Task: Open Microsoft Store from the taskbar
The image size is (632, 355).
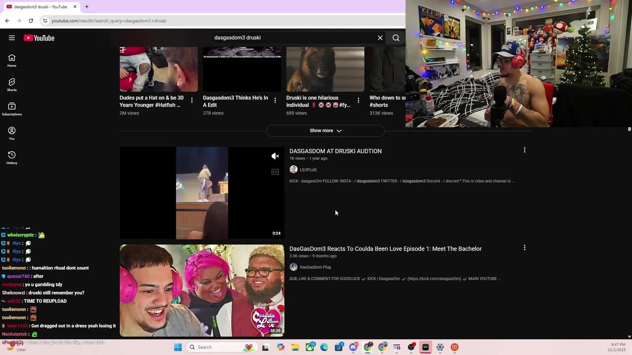Action: tap(339, 347)
